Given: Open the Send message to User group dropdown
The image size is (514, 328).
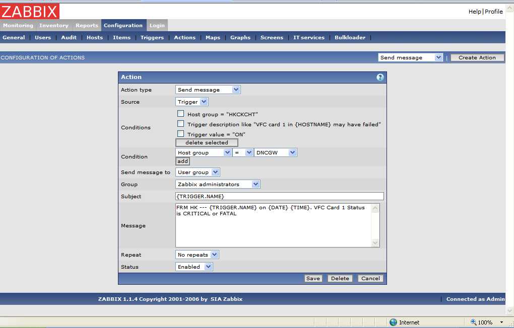Looking at the screenshot, I should pyautogui.click(x=198, y=172).
